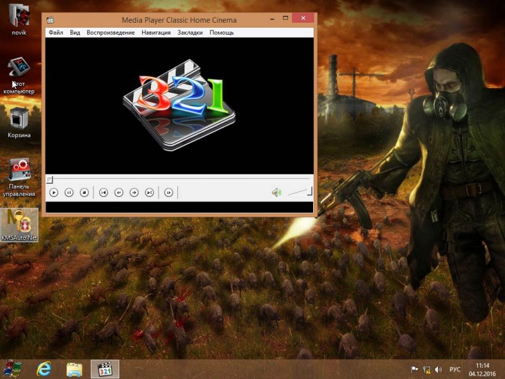
Task: Decrease playback speed with the rewind button
Action: coord(119,193)
